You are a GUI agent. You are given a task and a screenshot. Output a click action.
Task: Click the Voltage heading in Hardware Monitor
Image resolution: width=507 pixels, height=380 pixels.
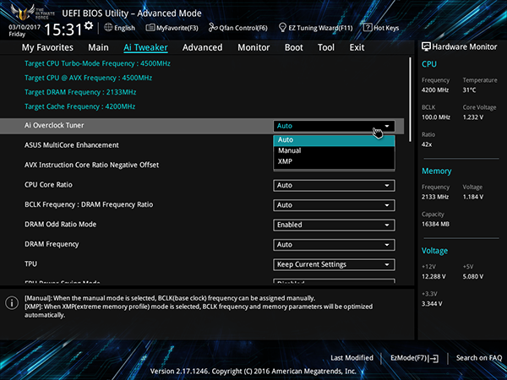[434, 251]
